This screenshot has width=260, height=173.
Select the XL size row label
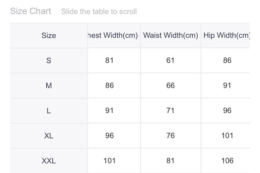click(49, 136)
